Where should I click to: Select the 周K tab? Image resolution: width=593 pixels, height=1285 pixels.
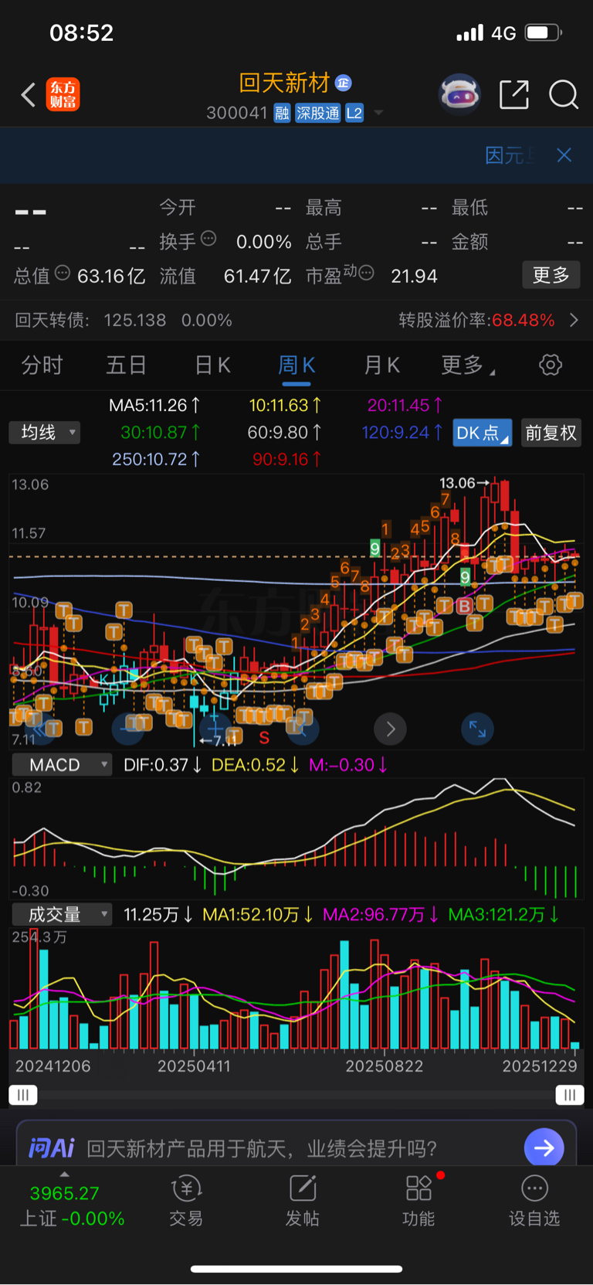point(296,365)
